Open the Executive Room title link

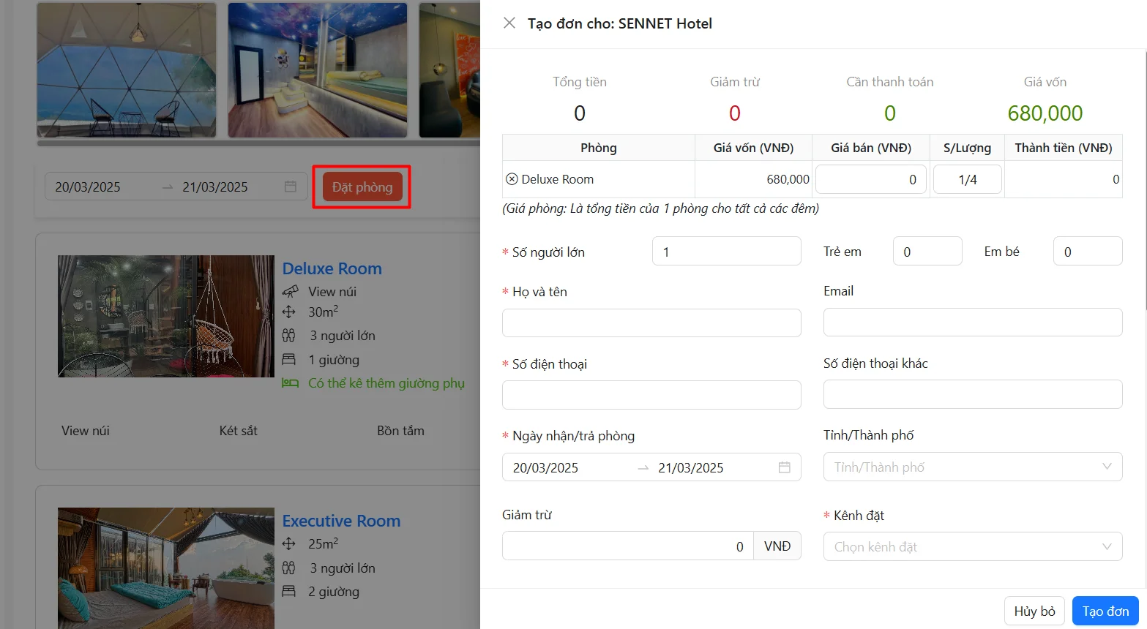341,521
